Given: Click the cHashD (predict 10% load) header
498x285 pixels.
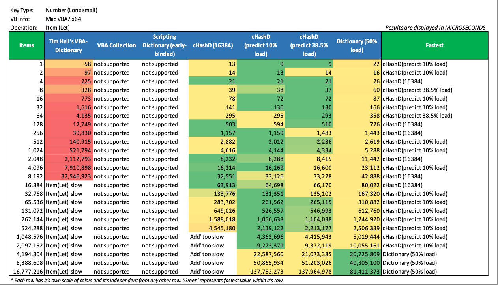Looking at the screenshot, I should 261,45.
